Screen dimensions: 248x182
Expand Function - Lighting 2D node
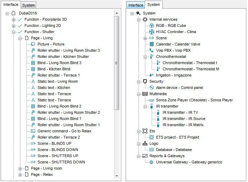13,26
